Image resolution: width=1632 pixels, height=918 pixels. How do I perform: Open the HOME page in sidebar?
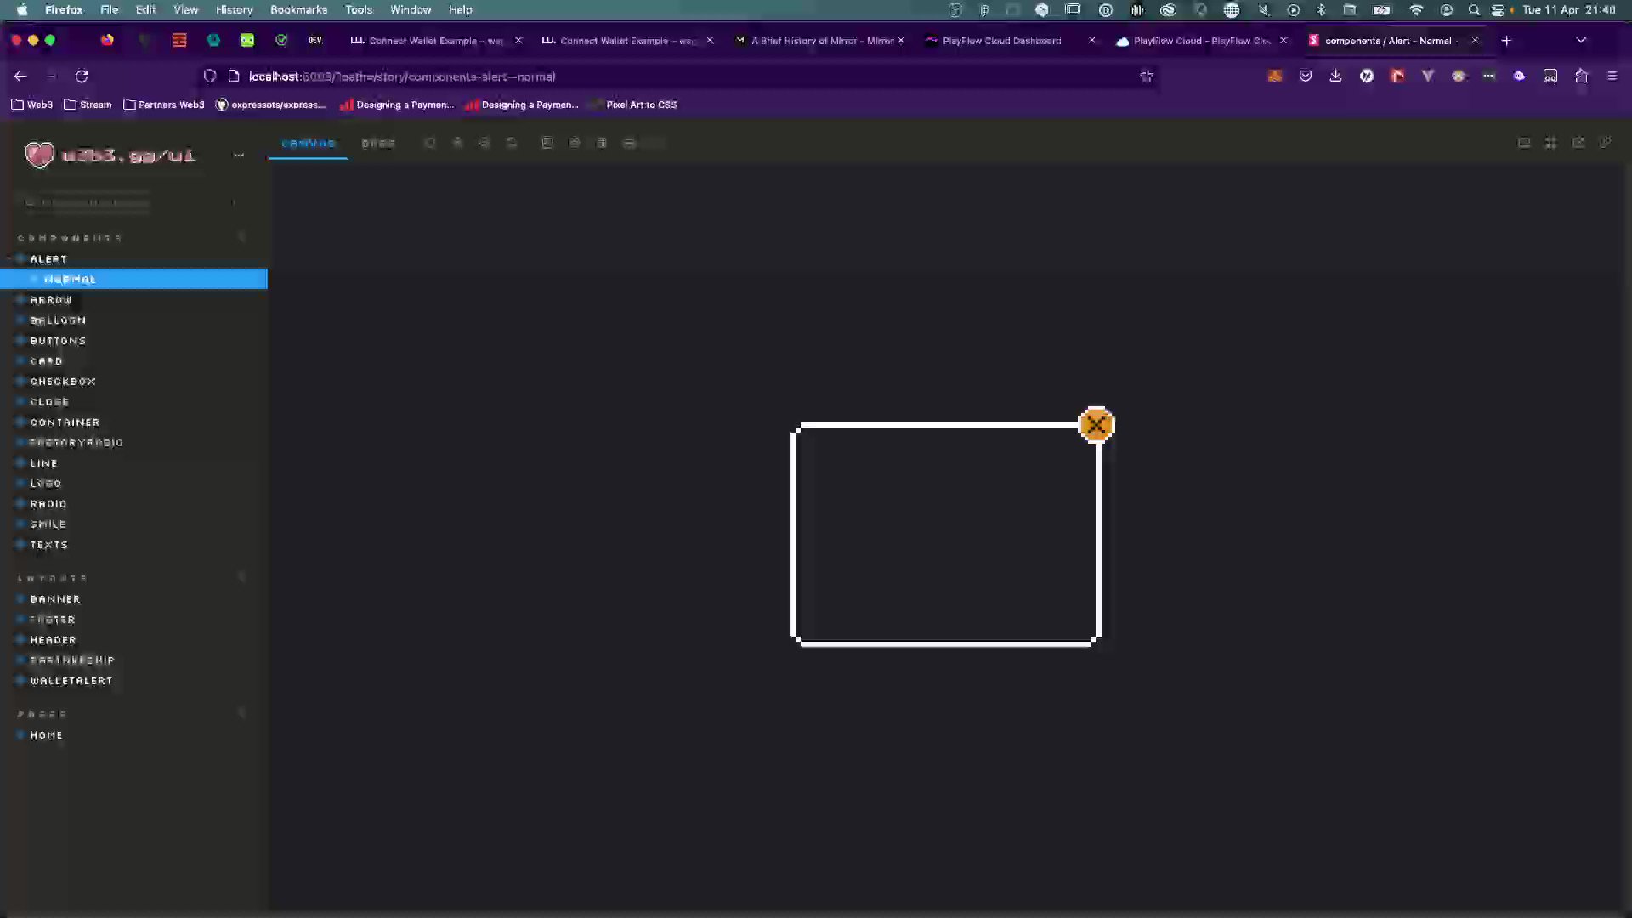coord(46,735)
